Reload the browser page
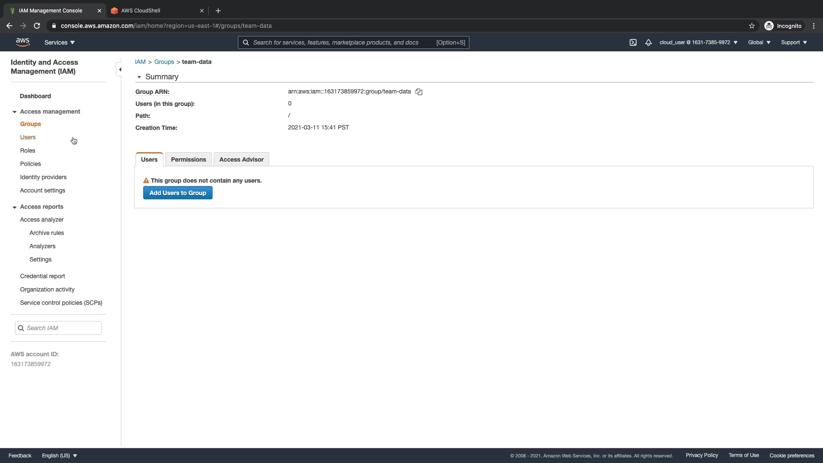 pos(37,26)
